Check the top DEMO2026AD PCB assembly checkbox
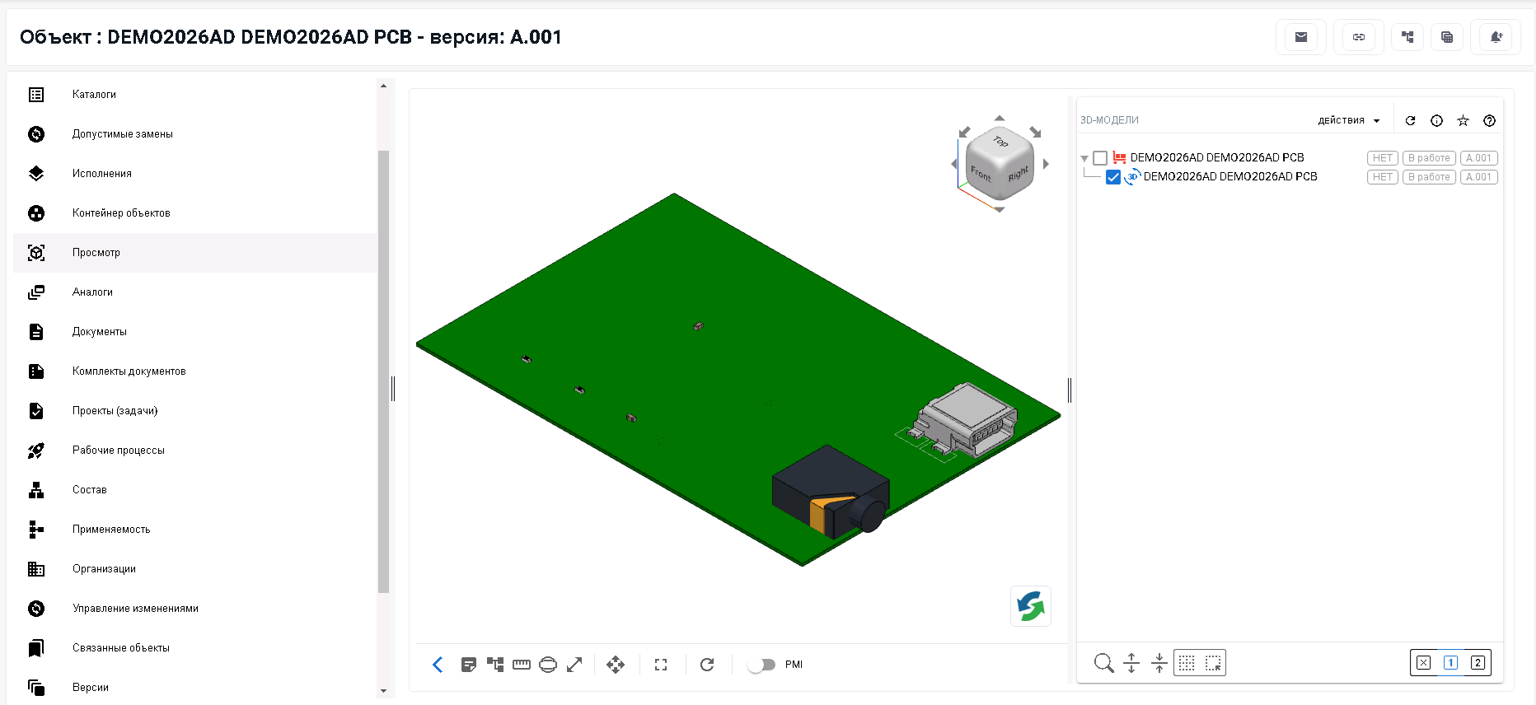This screenshot has width=1536, height=705. pyautogui.click(x=1100, y=157)
